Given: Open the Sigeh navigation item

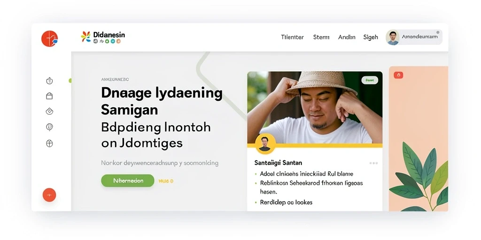Looking at the screenshot, I should (x=371, y=37).
